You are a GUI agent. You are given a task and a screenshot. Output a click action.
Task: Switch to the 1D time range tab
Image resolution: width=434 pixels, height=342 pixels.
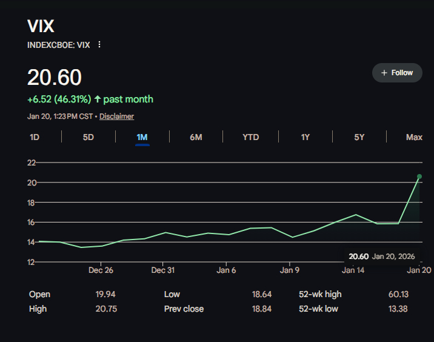pos(35,137)
